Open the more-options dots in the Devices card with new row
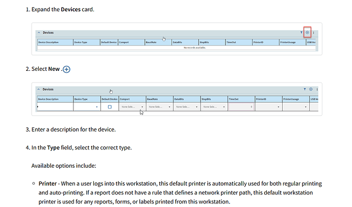Image resolution: width=352 pixels, height=207 pixels. click(317, 90)
